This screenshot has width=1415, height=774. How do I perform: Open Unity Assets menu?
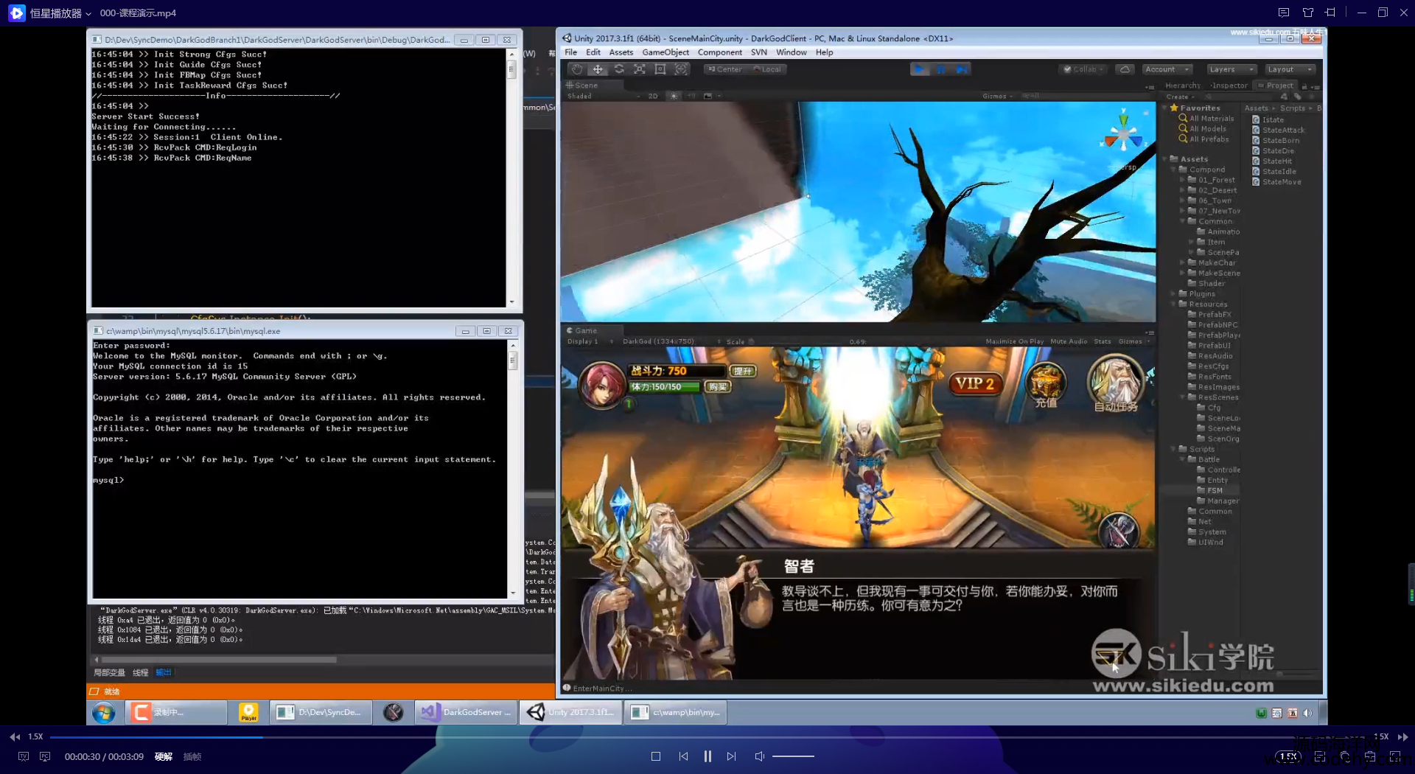point(621,52)
